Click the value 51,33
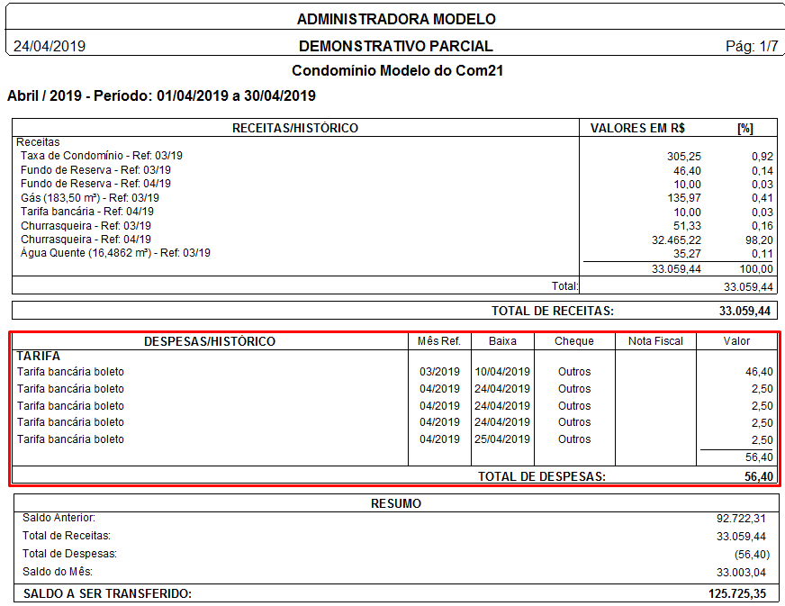This screenshot has height=606, width=785. pos(687,226)
